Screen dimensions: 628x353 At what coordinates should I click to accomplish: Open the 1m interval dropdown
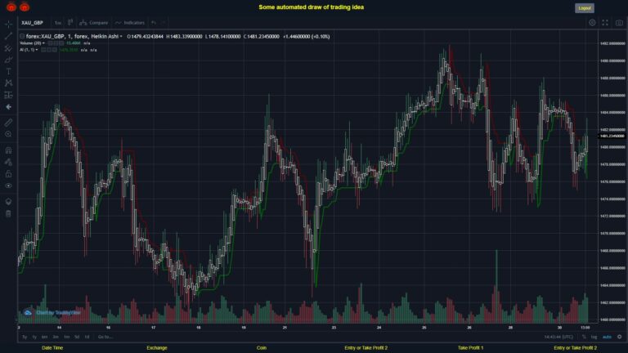click(58, 23)
